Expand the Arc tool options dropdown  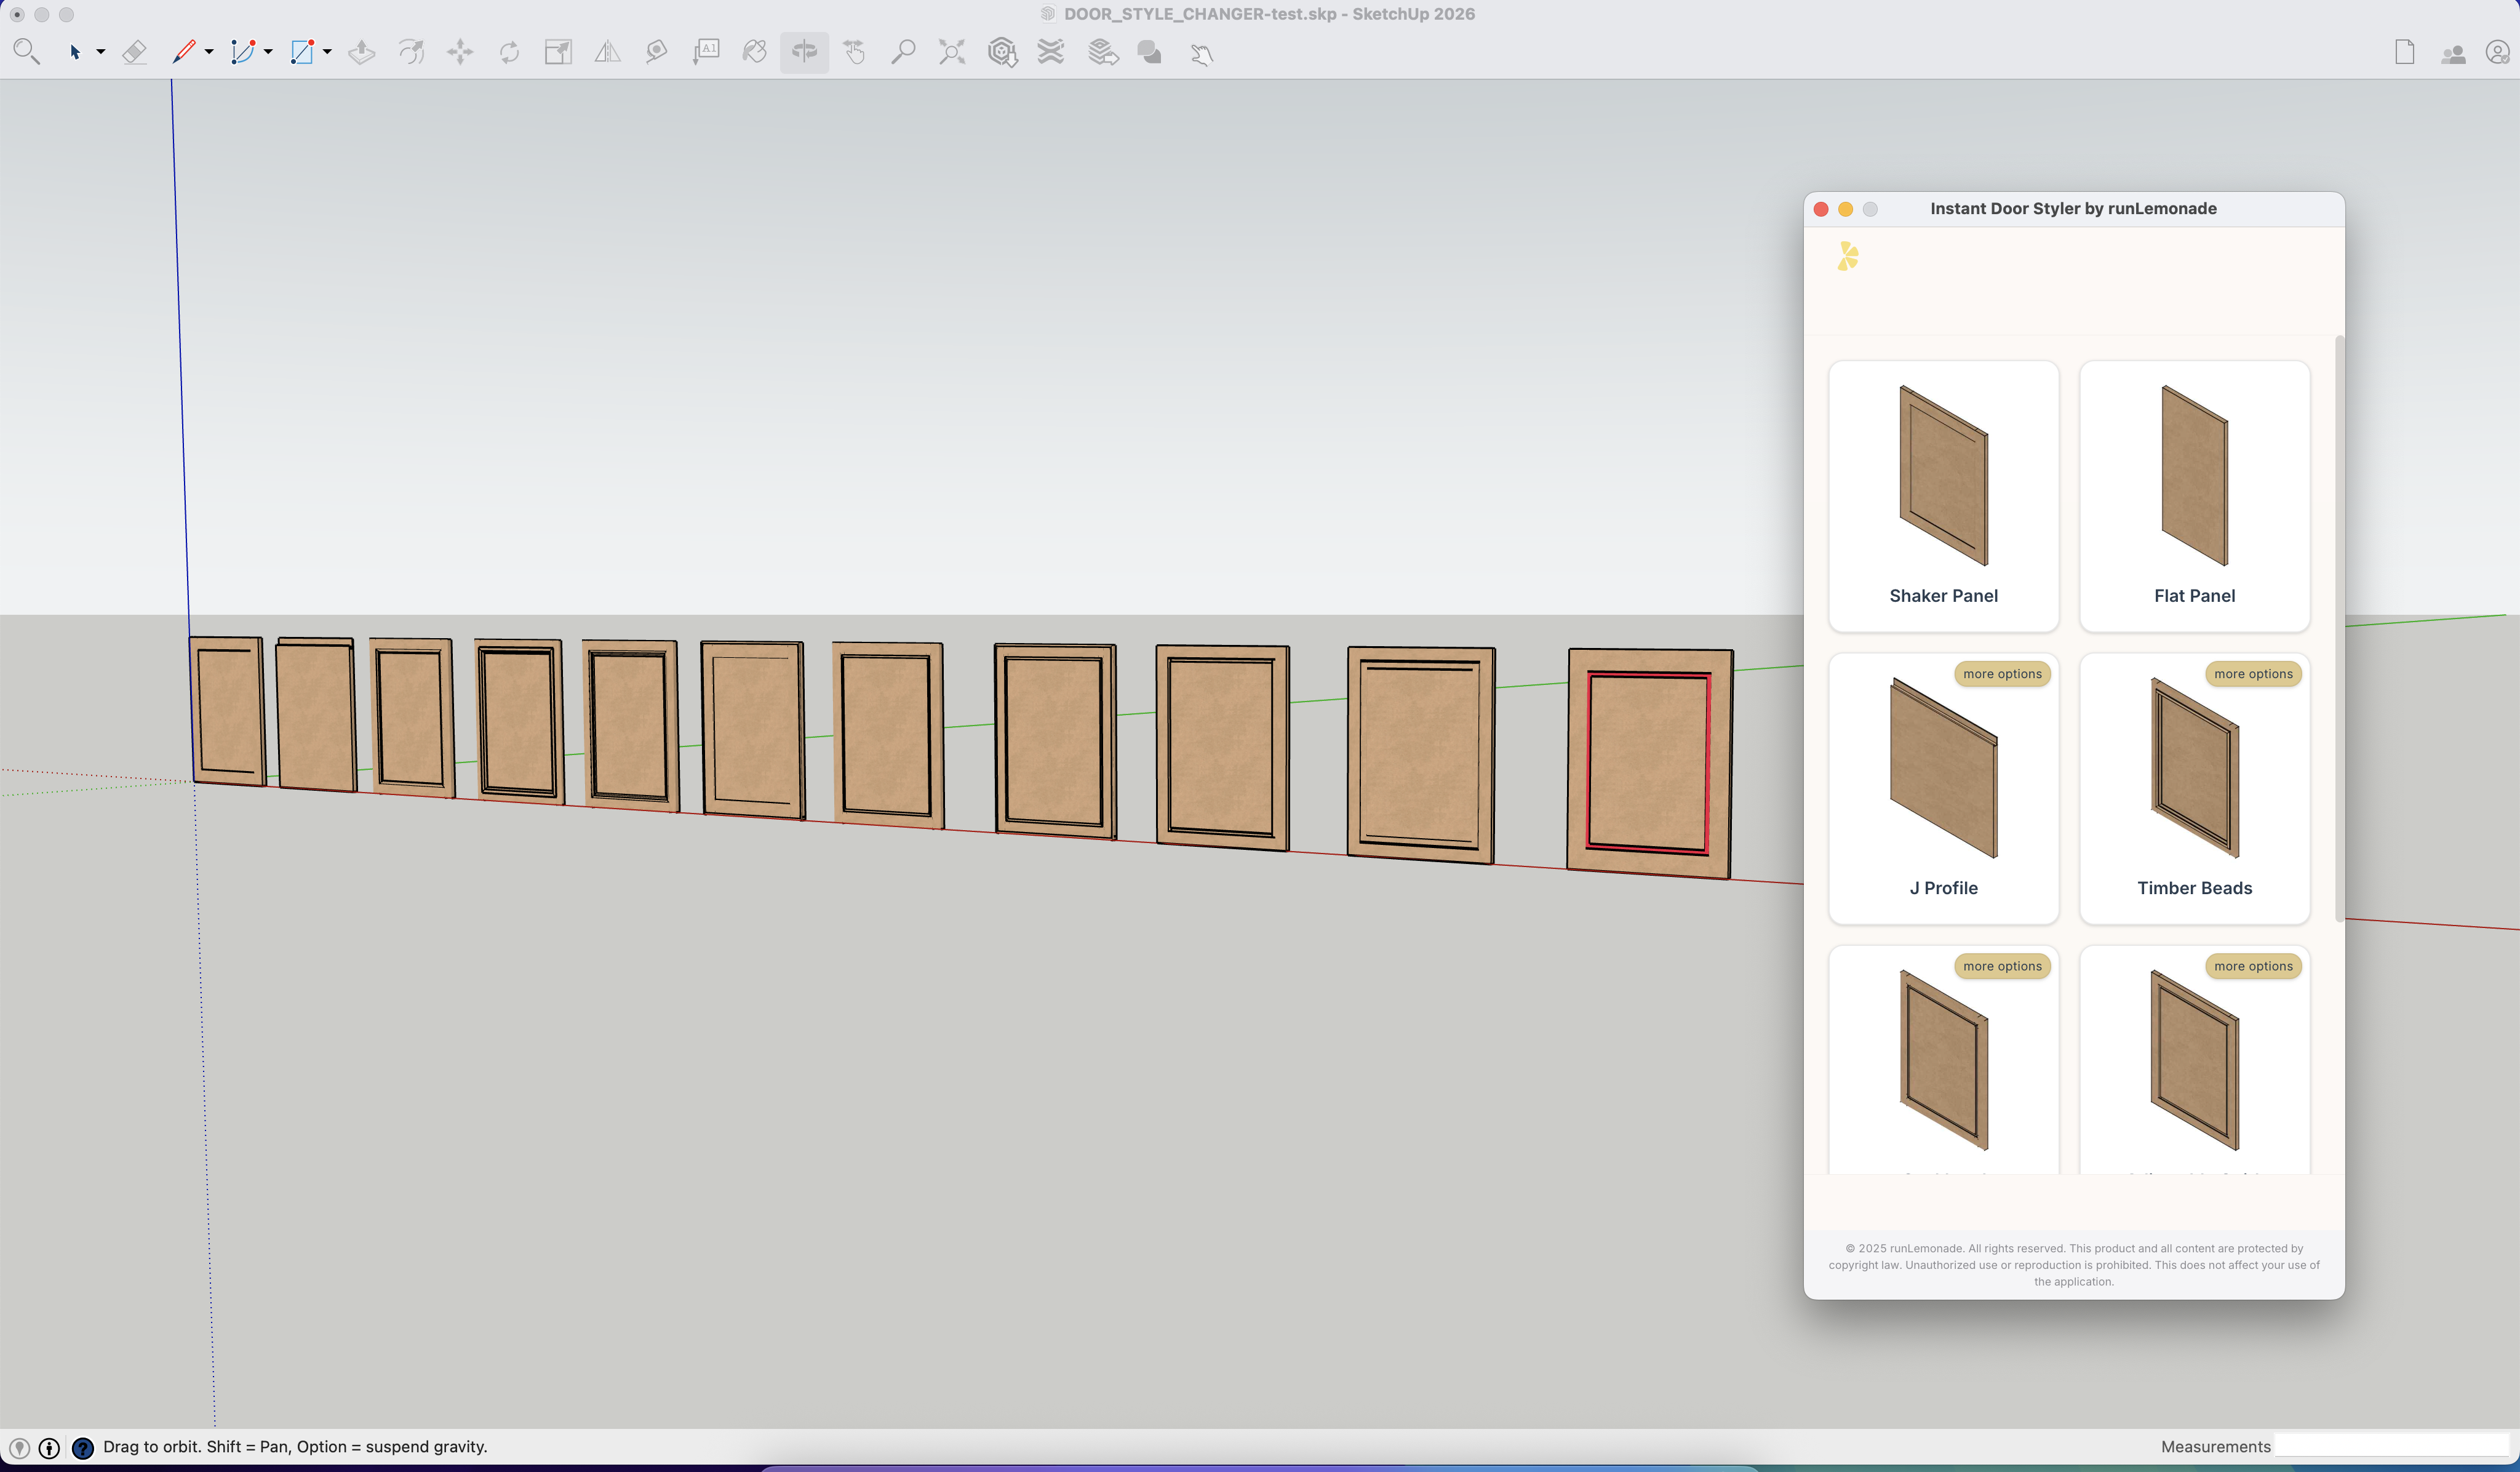pos(268,53)
